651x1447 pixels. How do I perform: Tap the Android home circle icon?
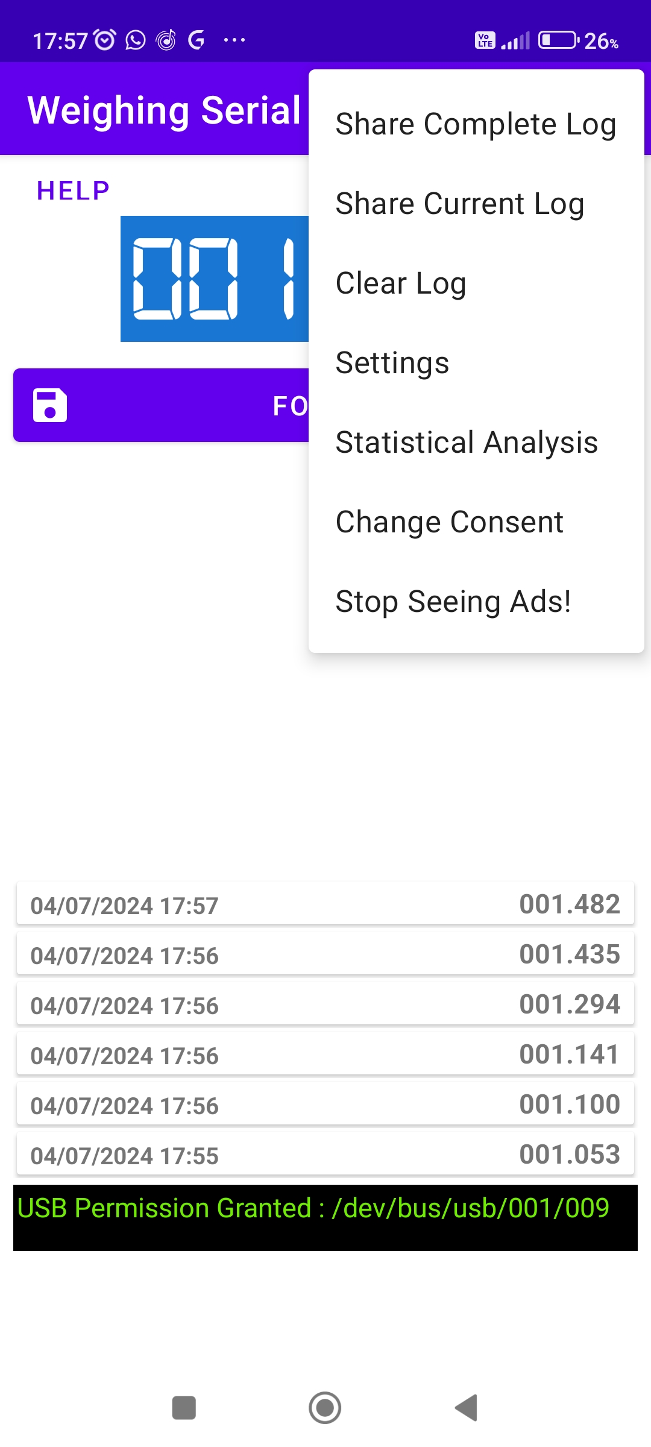pyautogui.click(x=325, y=1408)
